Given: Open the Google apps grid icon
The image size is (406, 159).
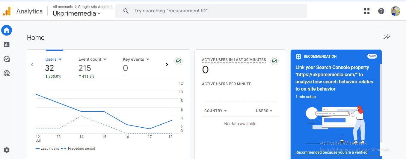Looking at the screenshot, I should (x=366, y=11).
